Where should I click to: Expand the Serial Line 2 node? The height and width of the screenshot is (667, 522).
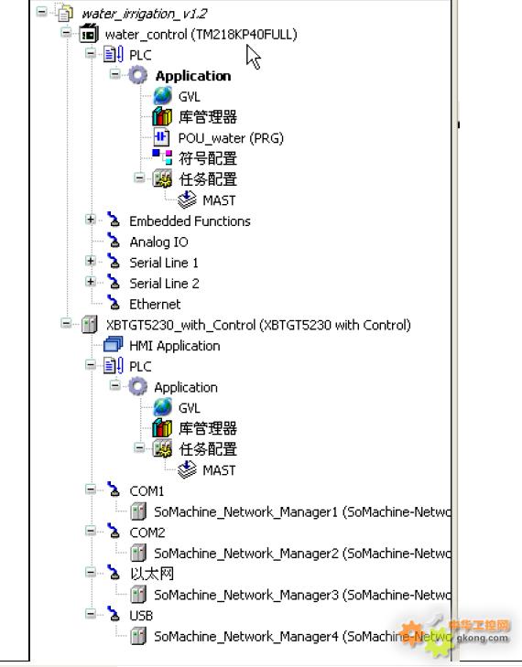[x=91, y=282]
